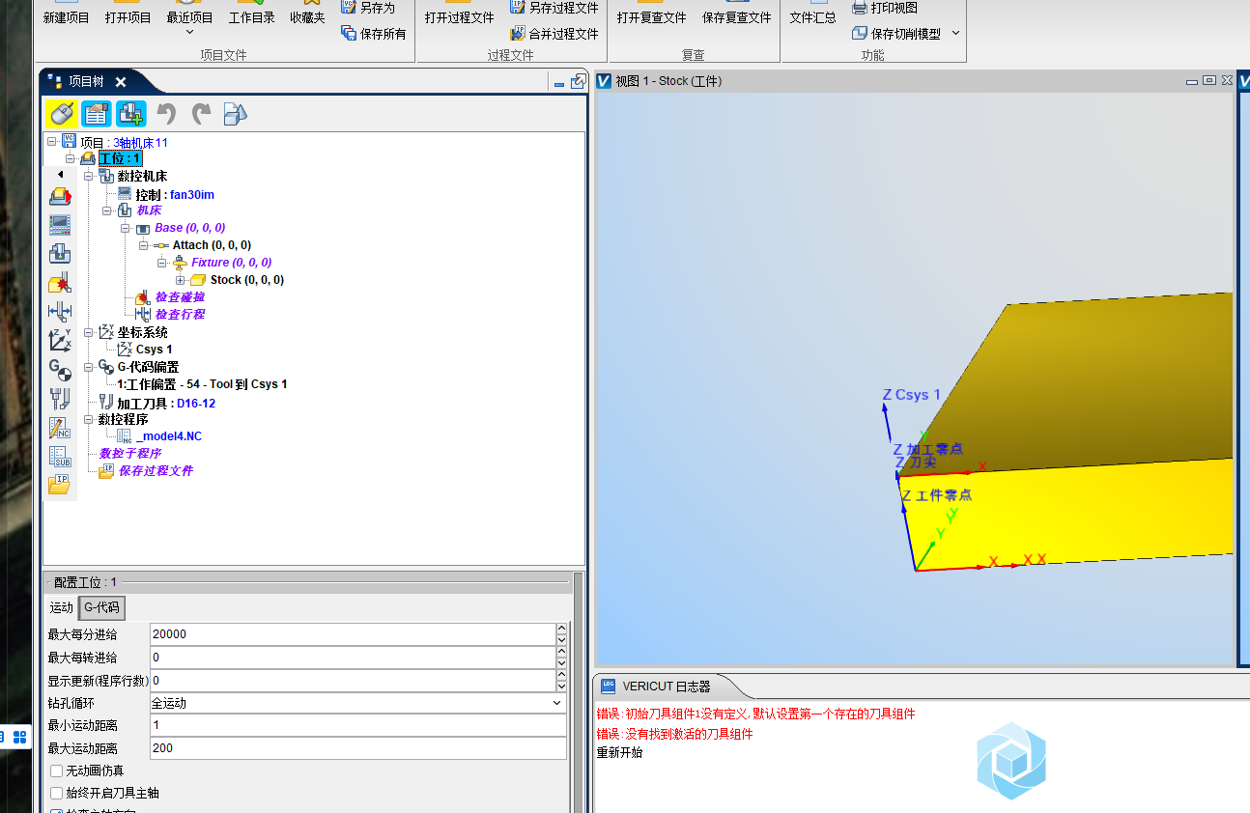Click the add machine/setup icon with green plus
Viewport: 1250px width, 813px height.
click(x=130, y=114)
